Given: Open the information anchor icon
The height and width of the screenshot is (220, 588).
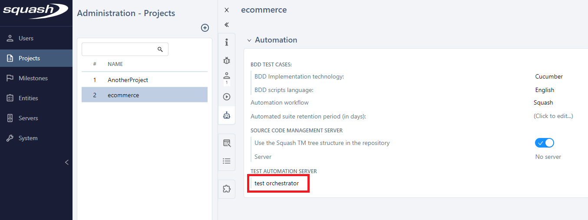Looking at the screenshot, I should click(226, 43).
